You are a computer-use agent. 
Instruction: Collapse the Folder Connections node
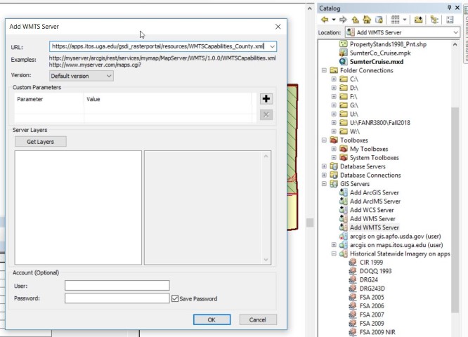point(324,70)
